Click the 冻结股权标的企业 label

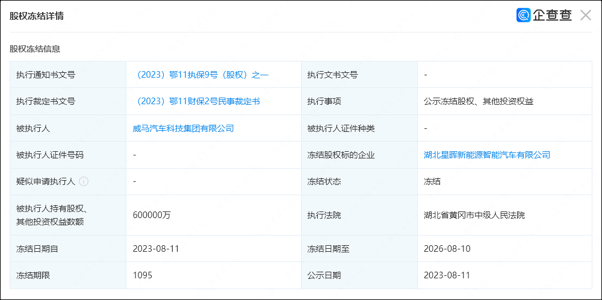[341, 155]
